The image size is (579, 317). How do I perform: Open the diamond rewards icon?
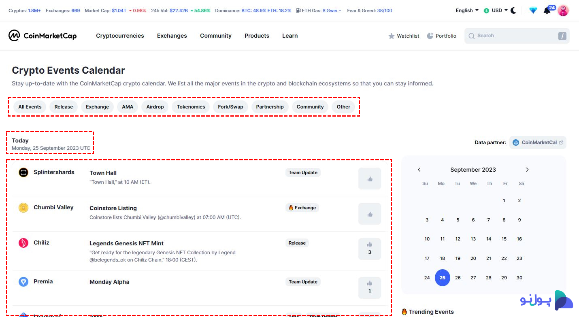tap(533, 11)
